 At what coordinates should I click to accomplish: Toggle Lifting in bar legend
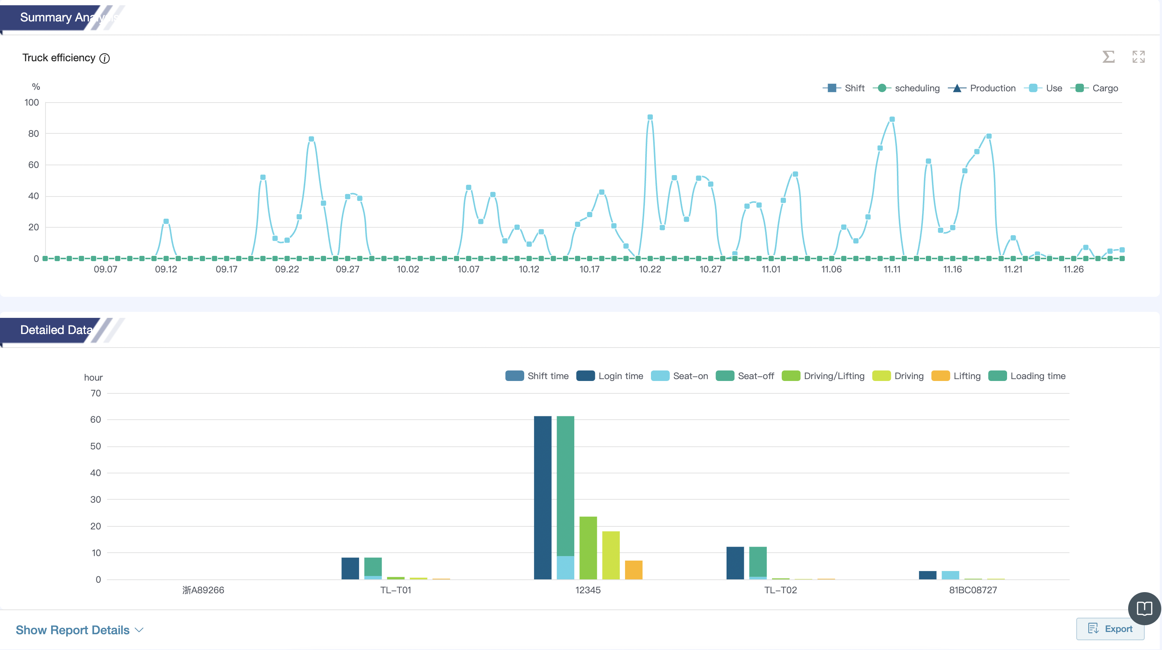pos(956,376)
